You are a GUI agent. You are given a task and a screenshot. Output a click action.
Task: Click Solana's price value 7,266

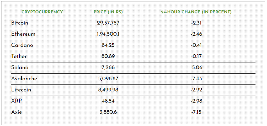tap(108, 67)
